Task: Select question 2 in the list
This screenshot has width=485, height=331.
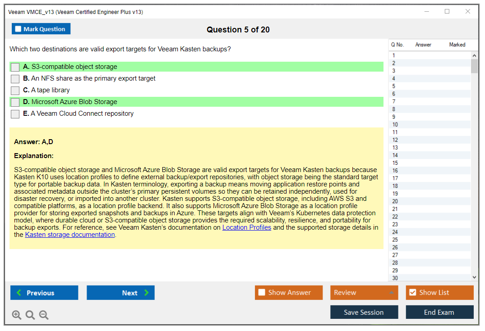Action: (430, 63)
